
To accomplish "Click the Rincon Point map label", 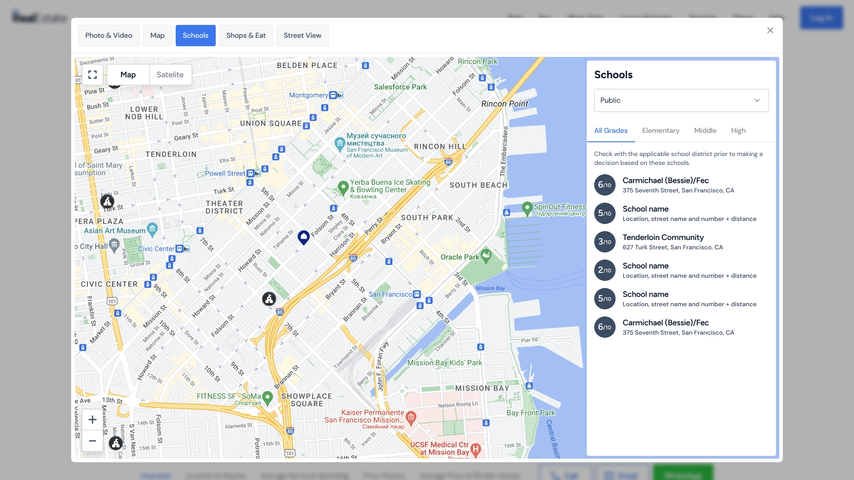I will (505, 104).
